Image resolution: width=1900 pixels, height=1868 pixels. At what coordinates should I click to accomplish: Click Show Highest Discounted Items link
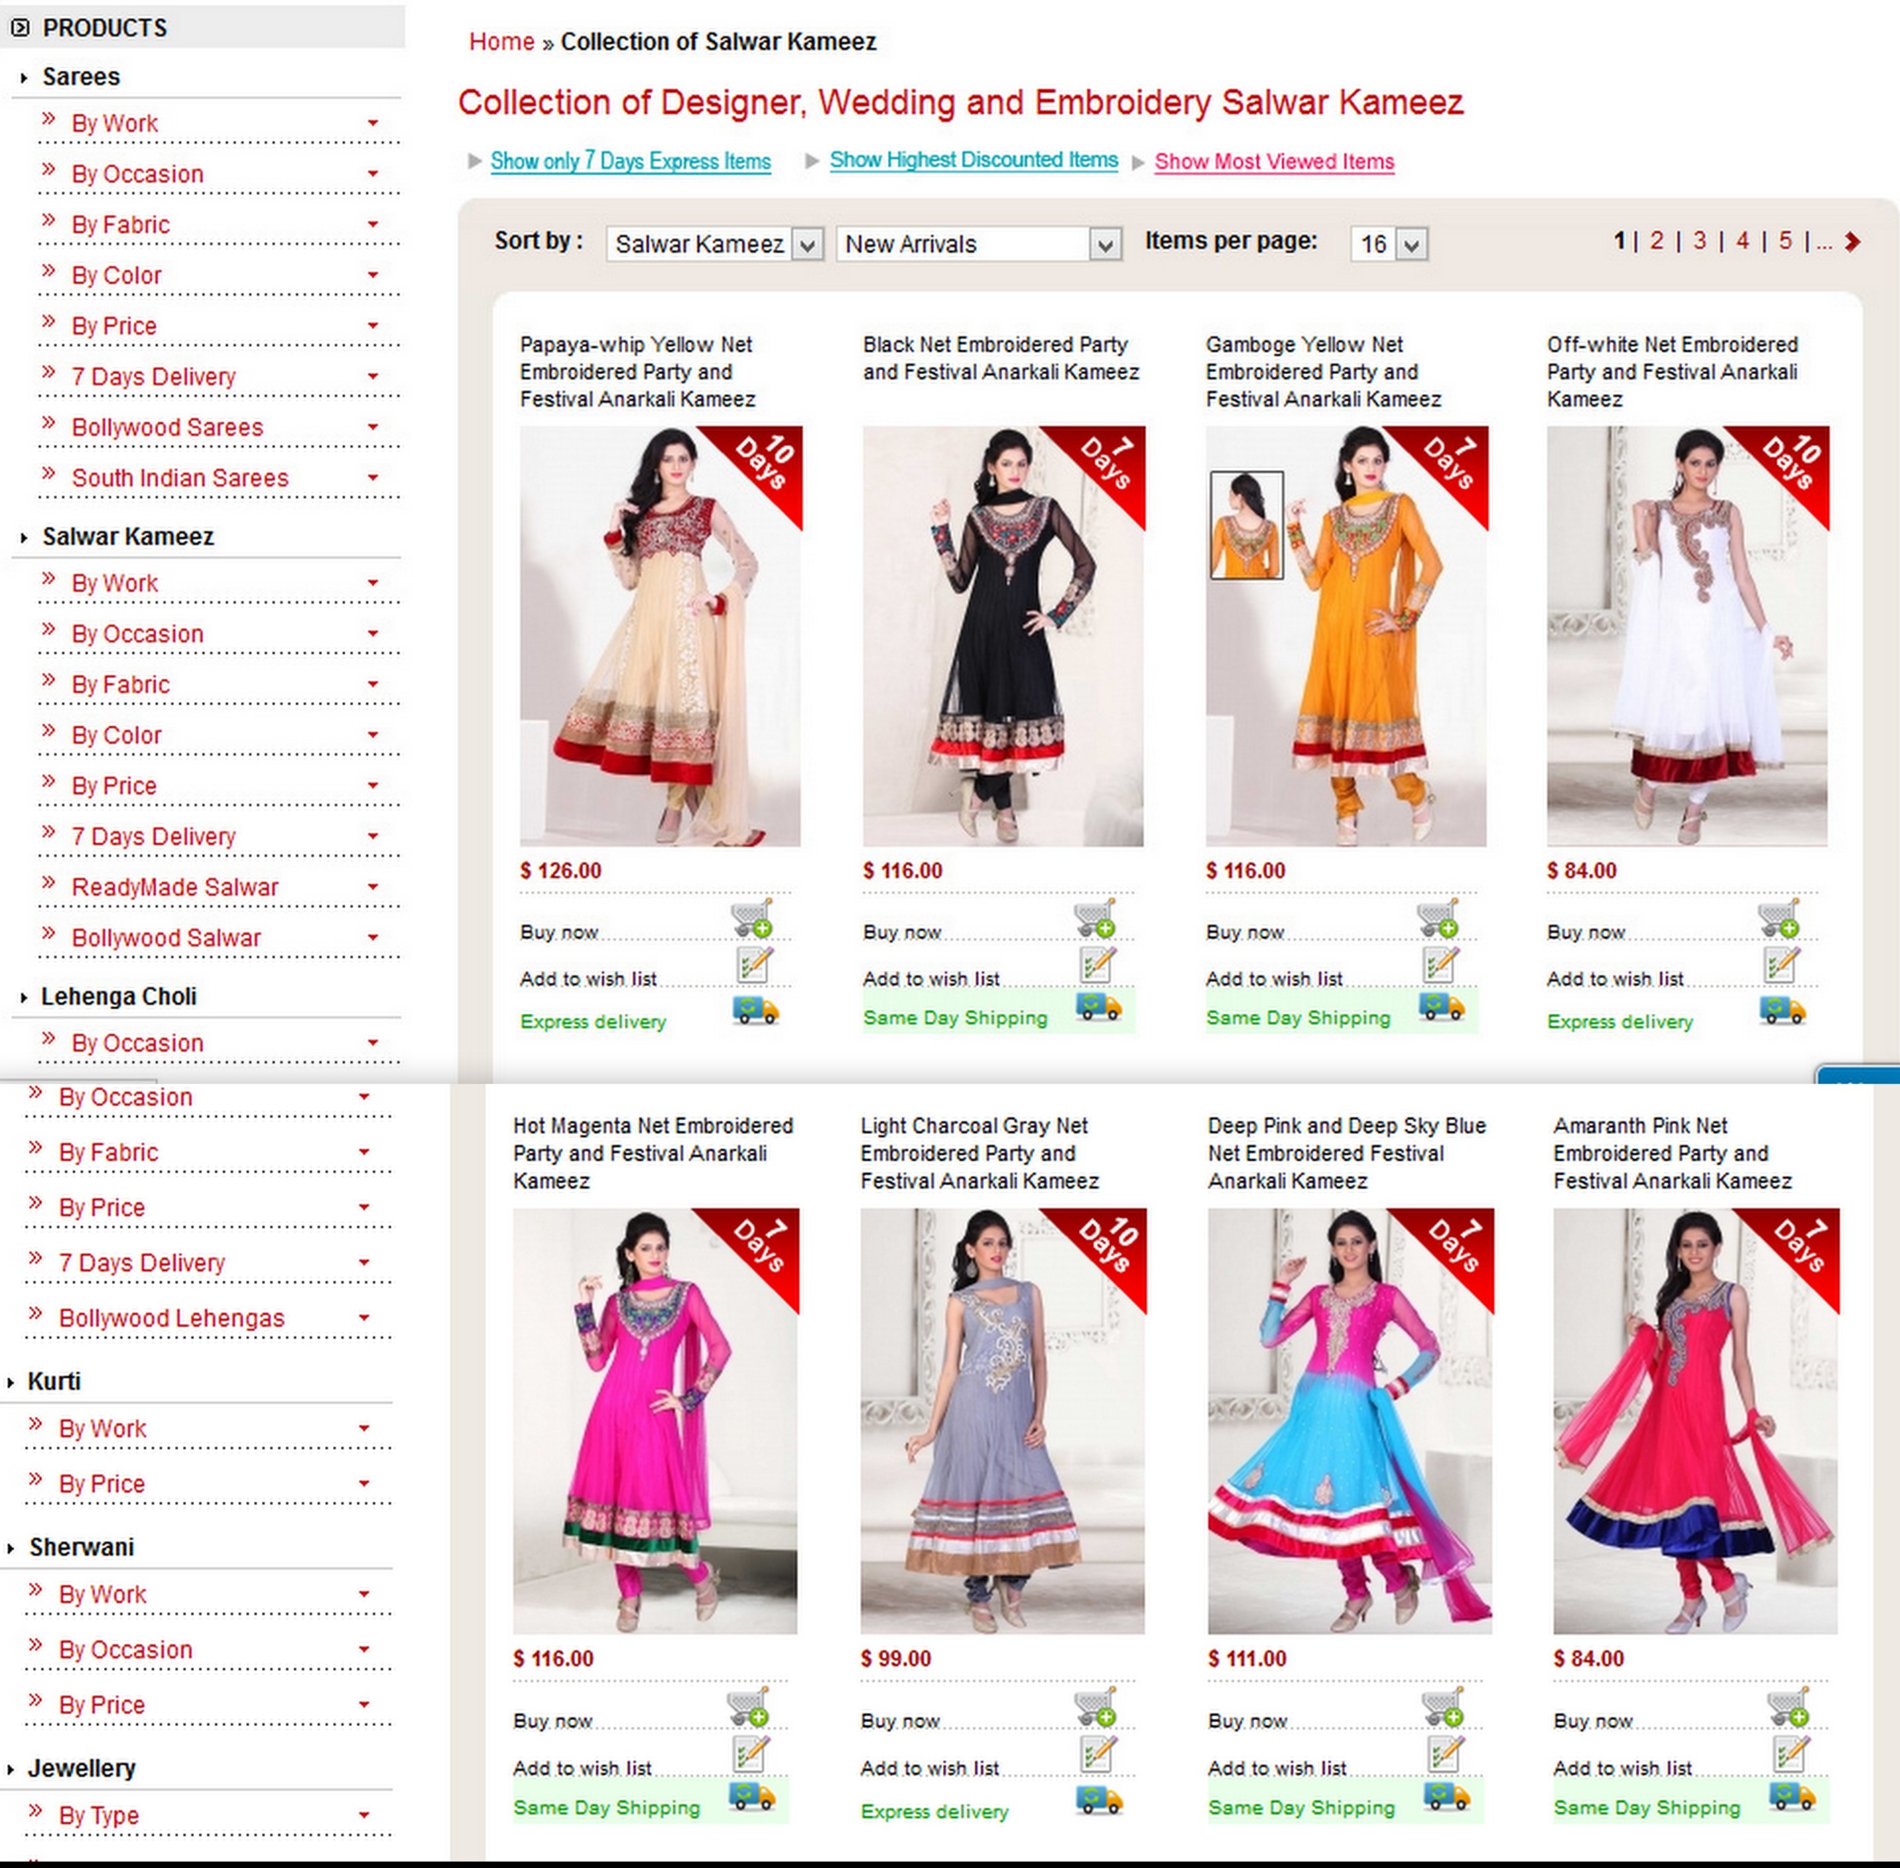(974, 160)
